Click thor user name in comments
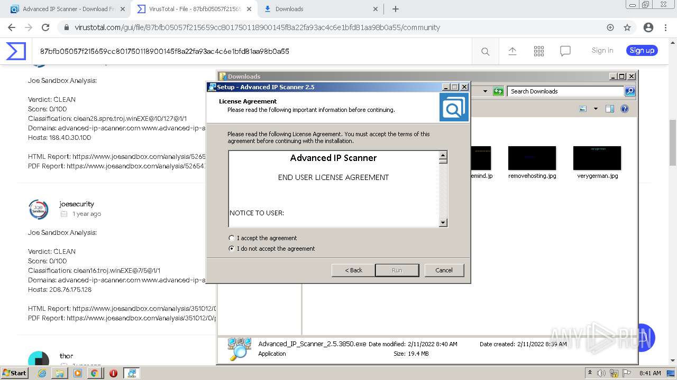The image size is (677, 380). pyautogui.click(x=66, y=356)
